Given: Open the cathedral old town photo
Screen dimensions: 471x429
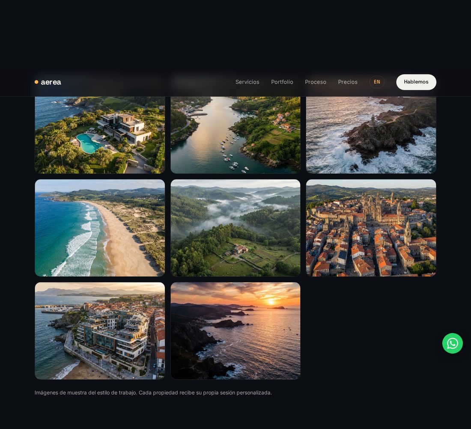Looking at the screenshot, I should coord(371,228).
